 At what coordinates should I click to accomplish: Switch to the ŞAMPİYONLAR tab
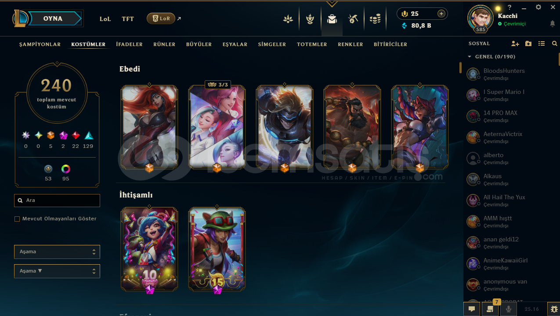[40, 44]
